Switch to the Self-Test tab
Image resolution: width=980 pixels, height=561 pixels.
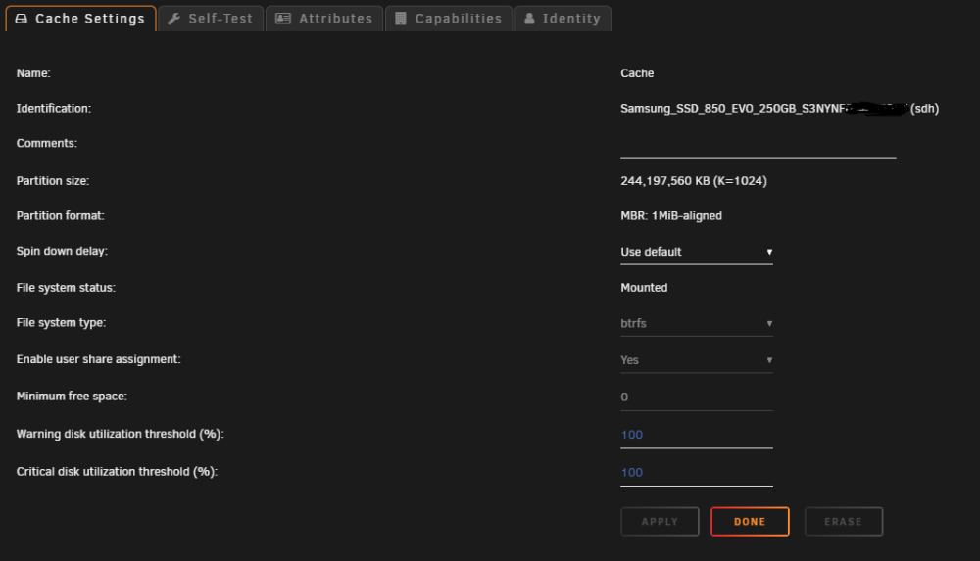[211, 19]
